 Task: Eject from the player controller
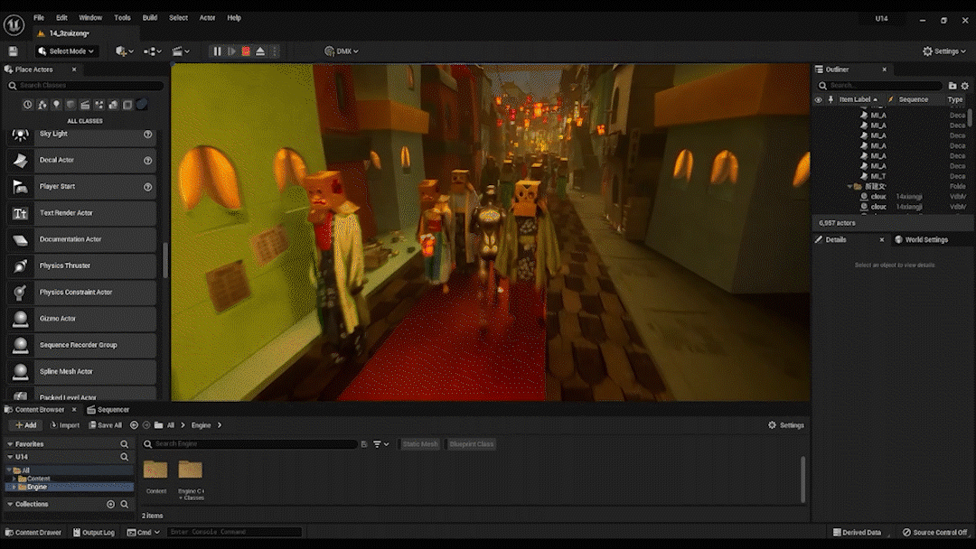click(x=260, y=51)
